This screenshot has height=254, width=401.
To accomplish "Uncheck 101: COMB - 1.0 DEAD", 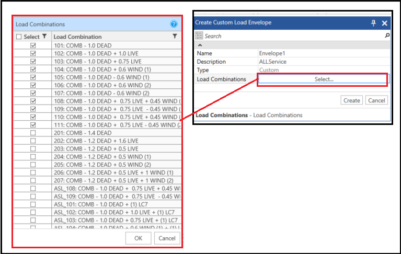I will click(33, 45).
